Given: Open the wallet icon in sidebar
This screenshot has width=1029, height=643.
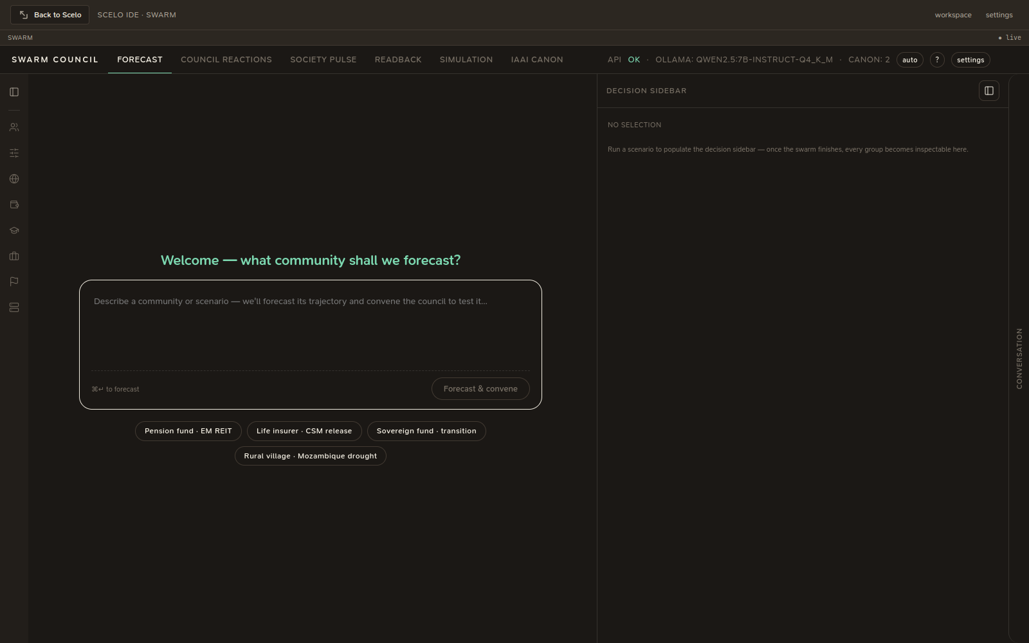Looking at the screenshot, I should (x=14, y=204).
